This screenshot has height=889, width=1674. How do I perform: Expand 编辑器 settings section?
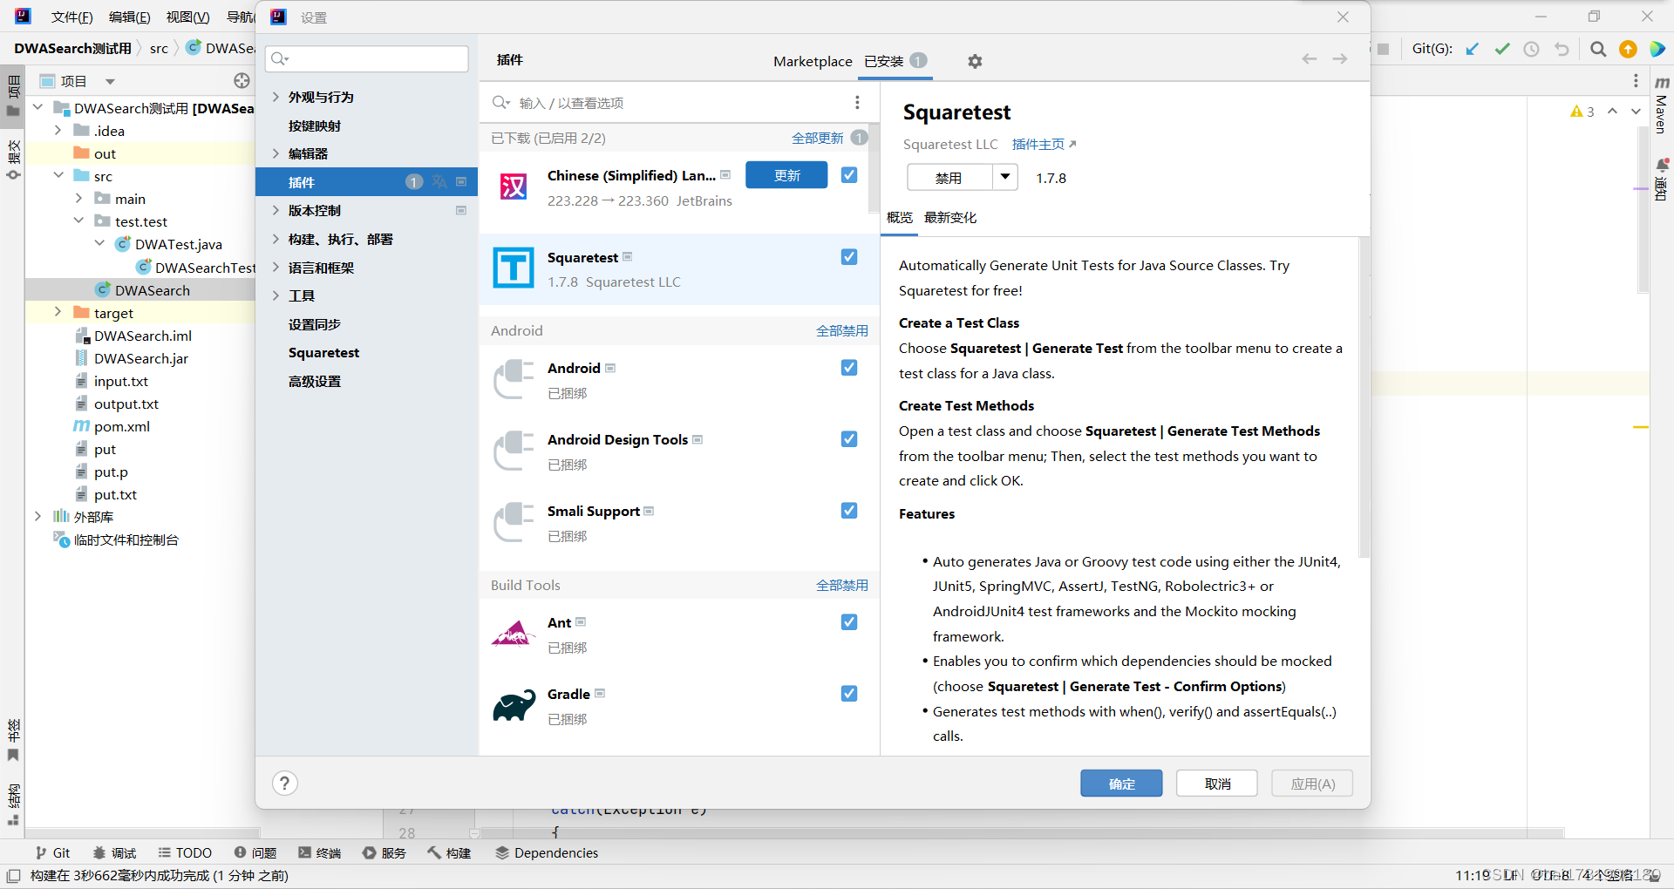tap(276, 153)
